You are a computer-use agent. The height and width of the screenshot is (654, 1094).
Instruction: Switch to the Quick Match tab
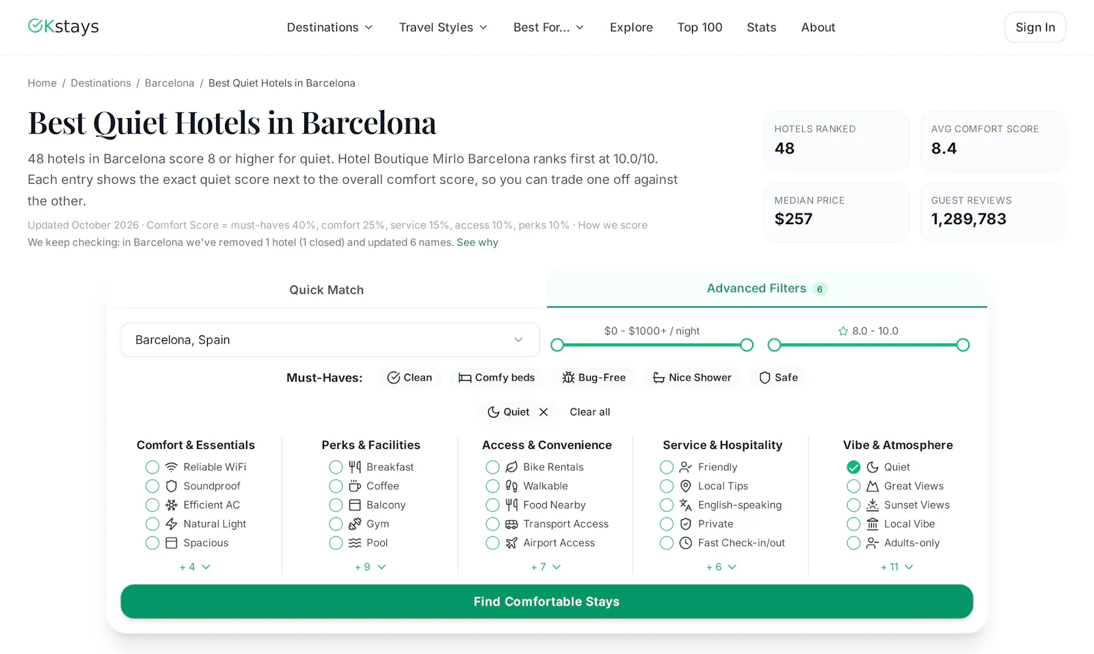tap(327, 290)
